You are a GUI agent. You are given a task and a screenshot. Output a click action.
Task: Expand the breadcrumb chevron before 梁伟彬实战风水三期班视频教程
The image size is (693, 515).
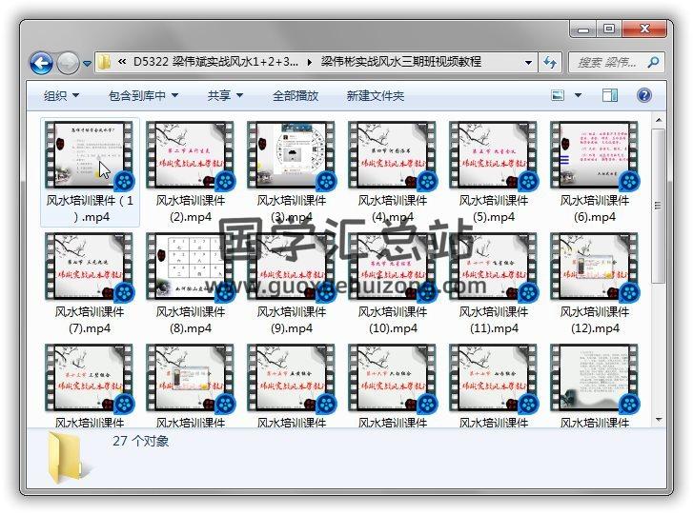pyautogui.click(x=309, y=63)
